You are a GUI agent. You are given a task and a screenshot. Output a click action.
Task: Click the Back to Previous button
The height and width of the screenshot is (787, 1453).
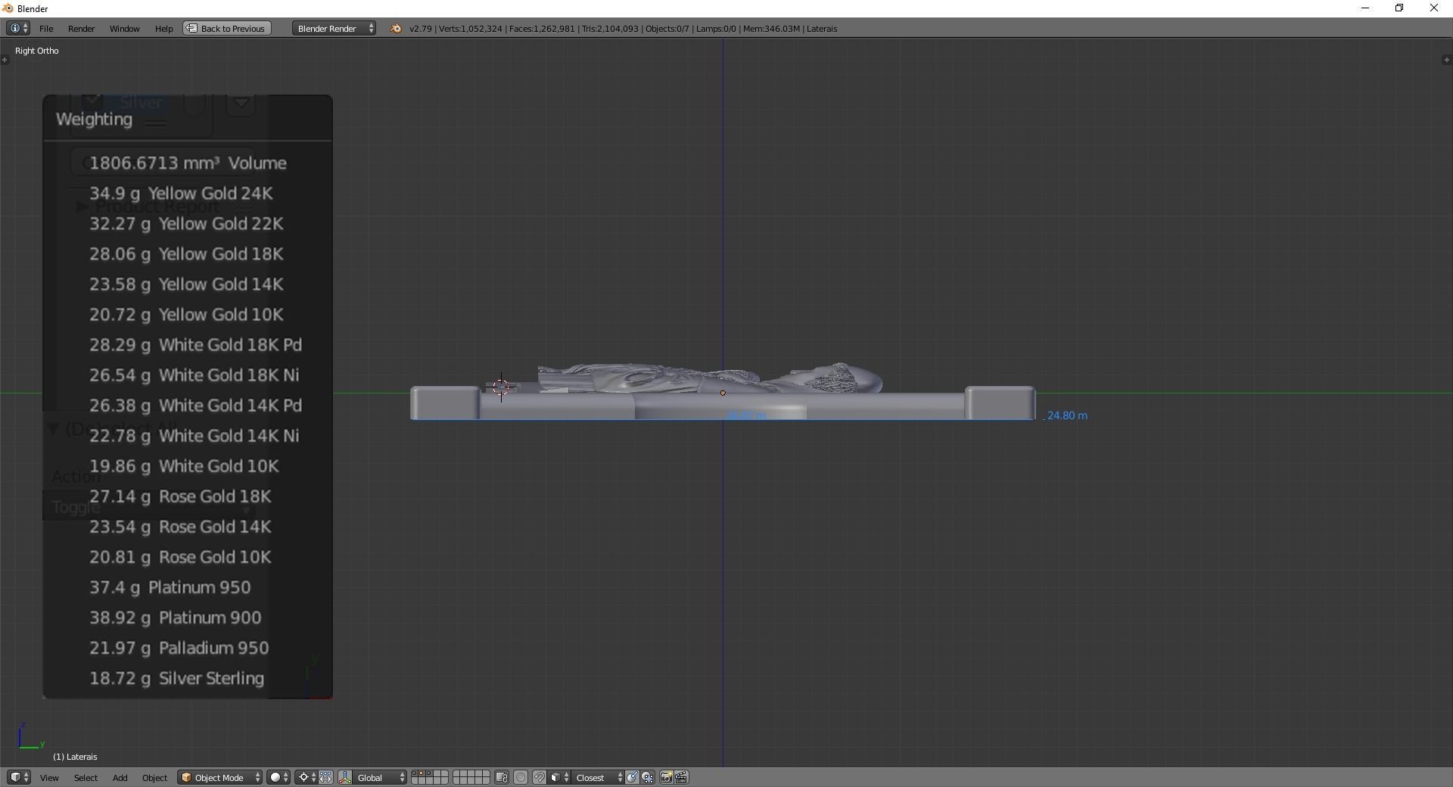pyautogui.click(x=226, y=29)
